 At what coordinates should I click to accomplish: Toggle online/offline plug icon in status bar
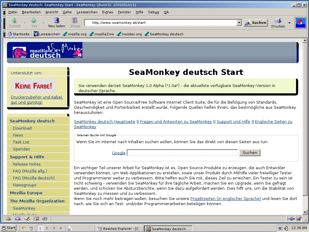point(291,219)
